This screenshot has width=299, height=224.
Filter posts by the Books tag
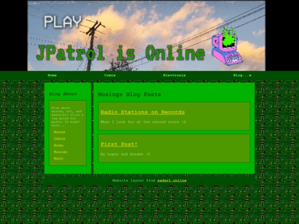click(x=58, y=145)
